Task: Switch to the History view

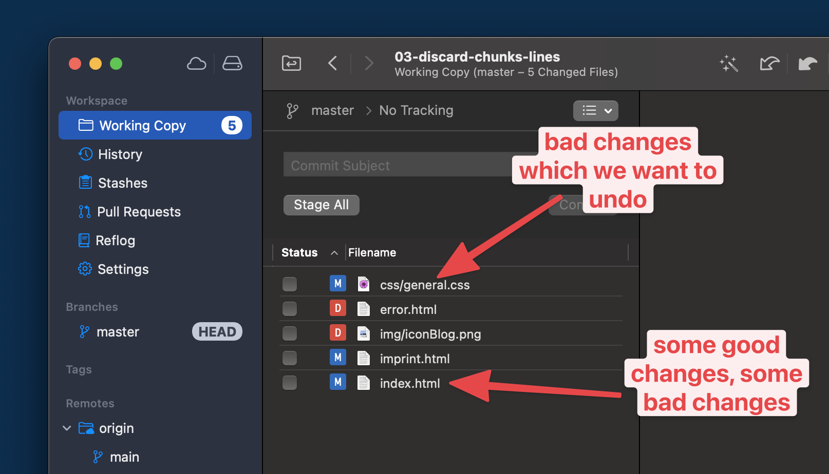Action: [120, 154]
